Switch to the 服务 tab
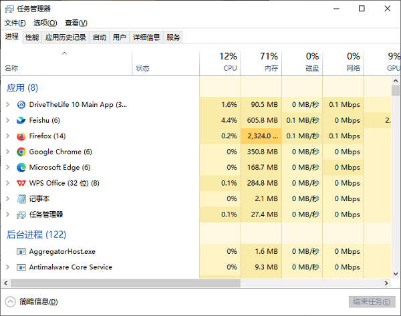 [x=173, y=37]
